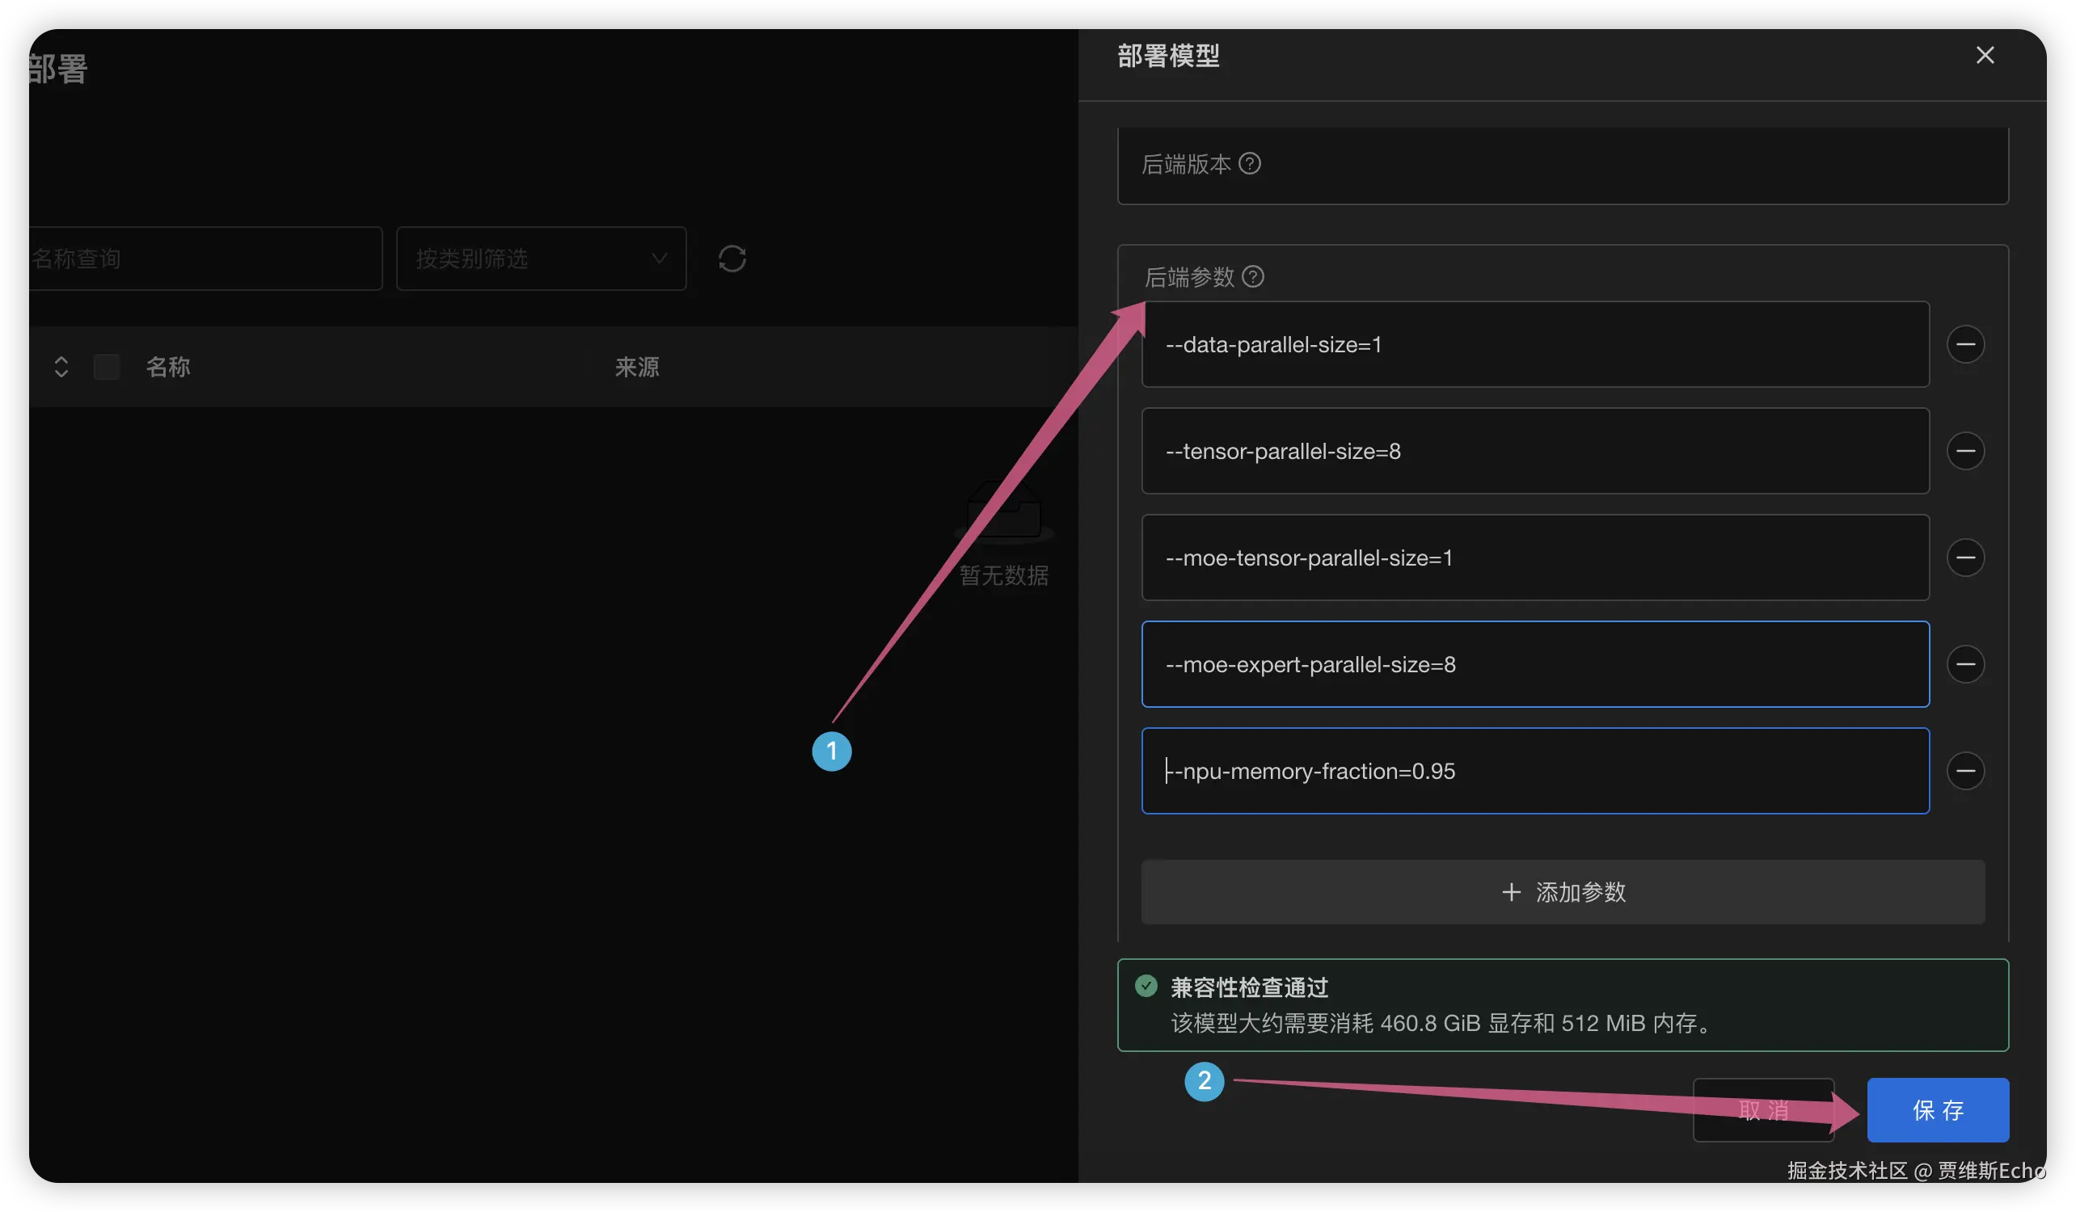Screen dimensions: 2076x1212
Task: Toggle the select-all checkbox in table header
Action: pos(106,366)
